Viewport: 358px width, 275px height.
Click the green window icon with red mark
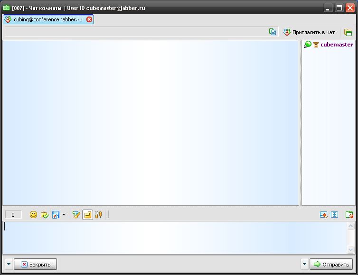(349, 215)
